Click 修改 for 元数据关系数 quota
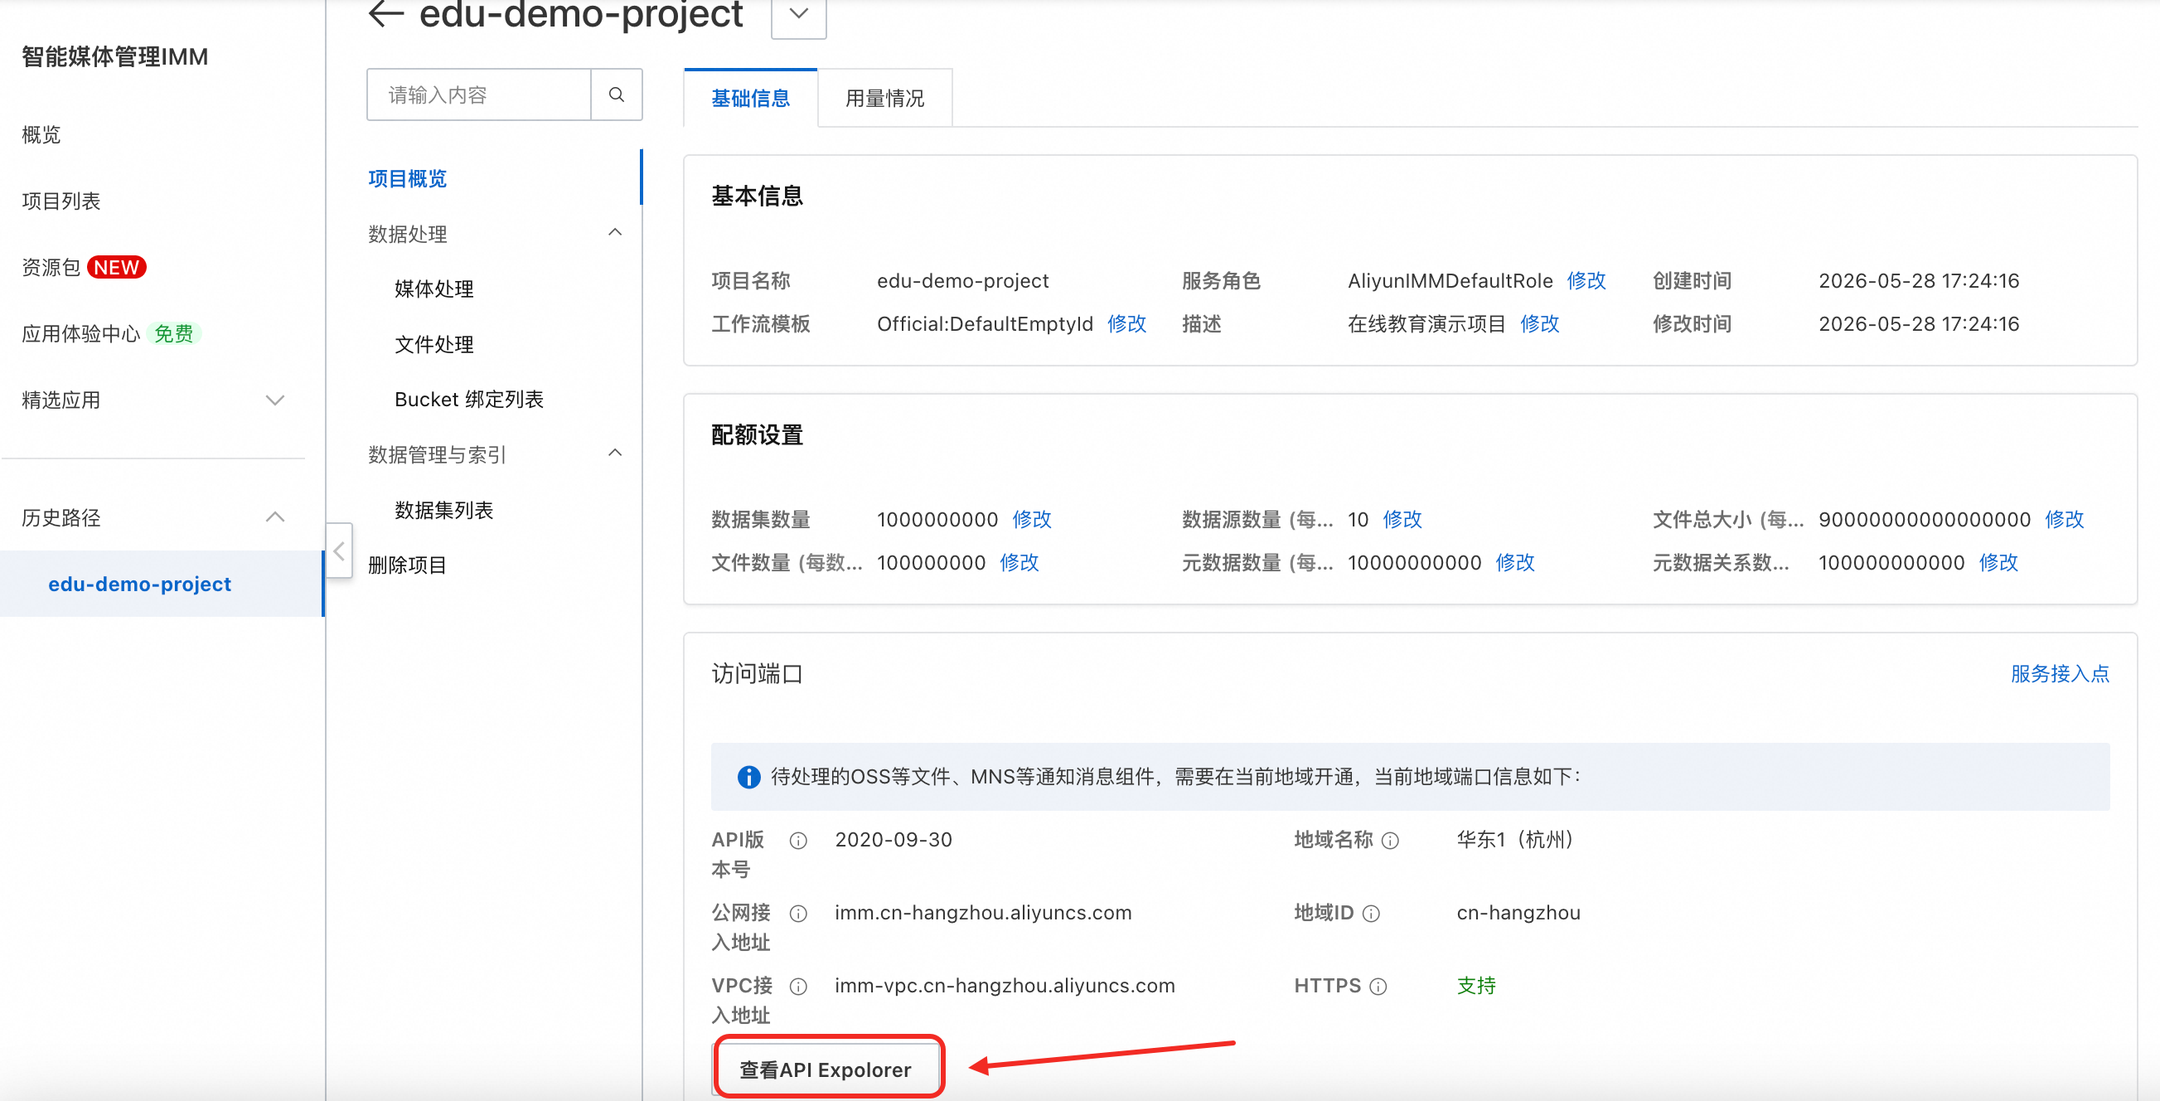 pyautogui.click(x=1998, y=562)
